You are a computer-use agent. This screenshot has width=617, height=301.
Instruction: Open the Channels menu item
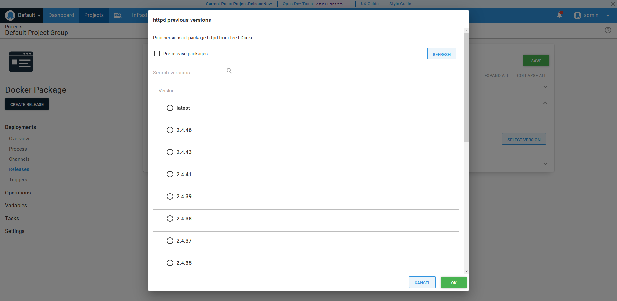[x=19, y=159]
